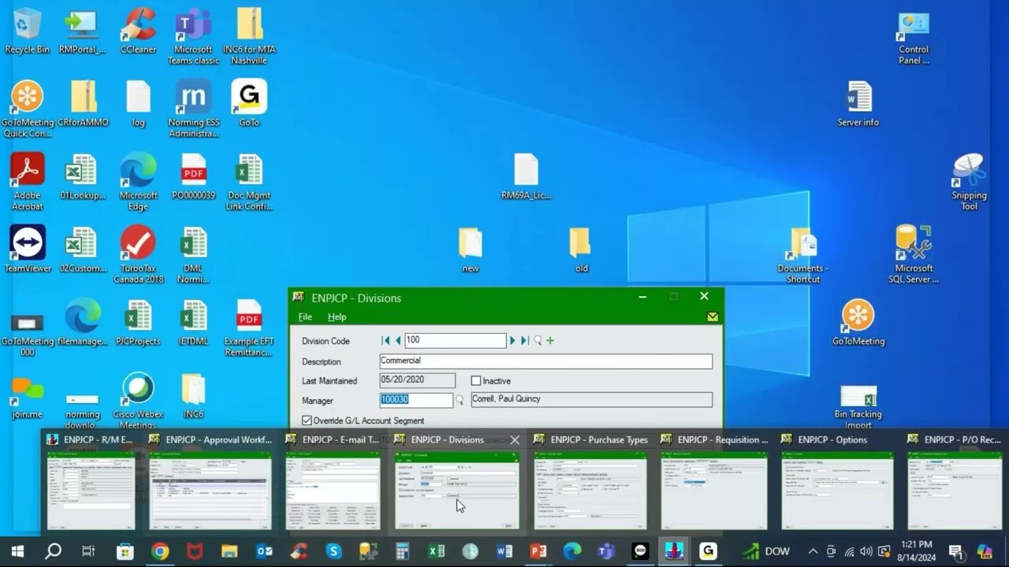Open Recycle Bin desktop icon
Image resolution: width=1009 pixels, height=567 pixels.
(x=28, y=31)
